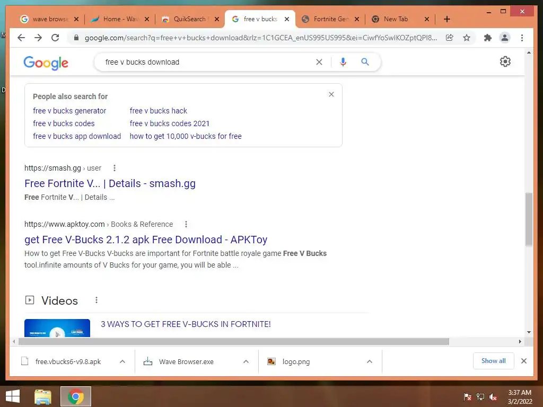Select Chrome in the taskbar

tap(75, 396)
